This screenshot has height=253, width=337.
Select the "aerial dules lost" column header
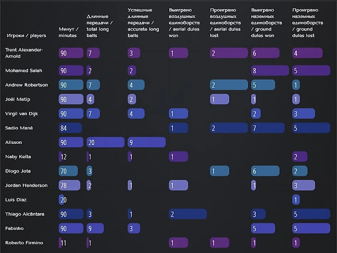pos(226,23)
